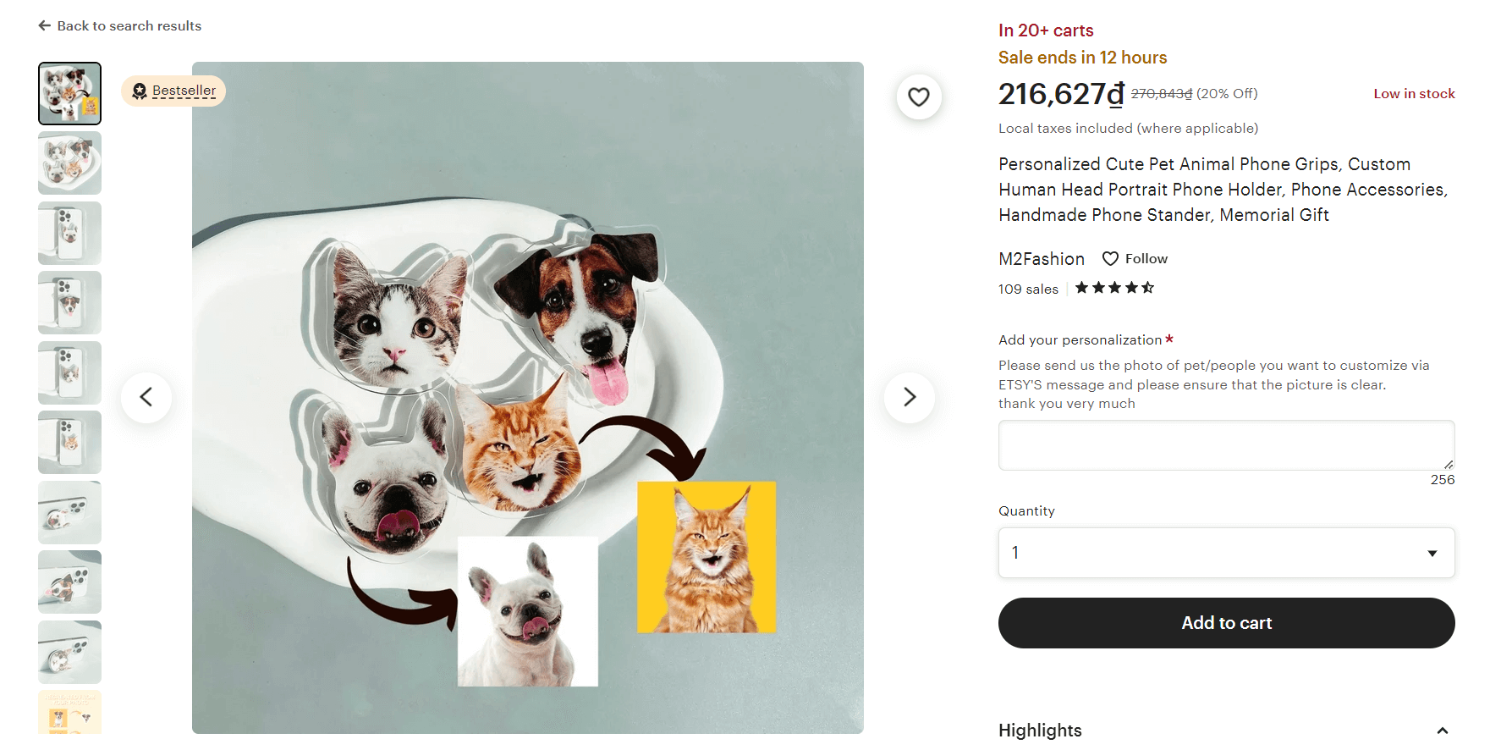Favorite this listing with the heart icon
Image resolution: width=1490 pixels, height=750 pixels.
[x=919, y=97]
